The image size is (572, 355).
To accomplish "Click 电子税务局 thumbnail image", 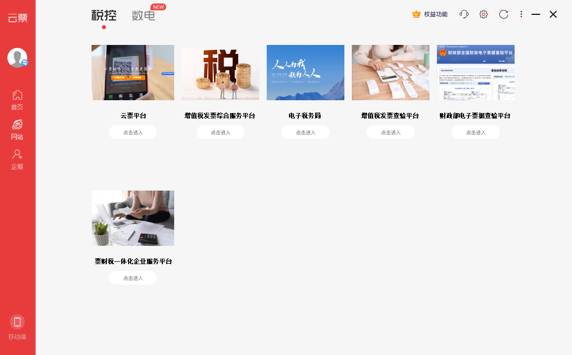I will 305,73.
